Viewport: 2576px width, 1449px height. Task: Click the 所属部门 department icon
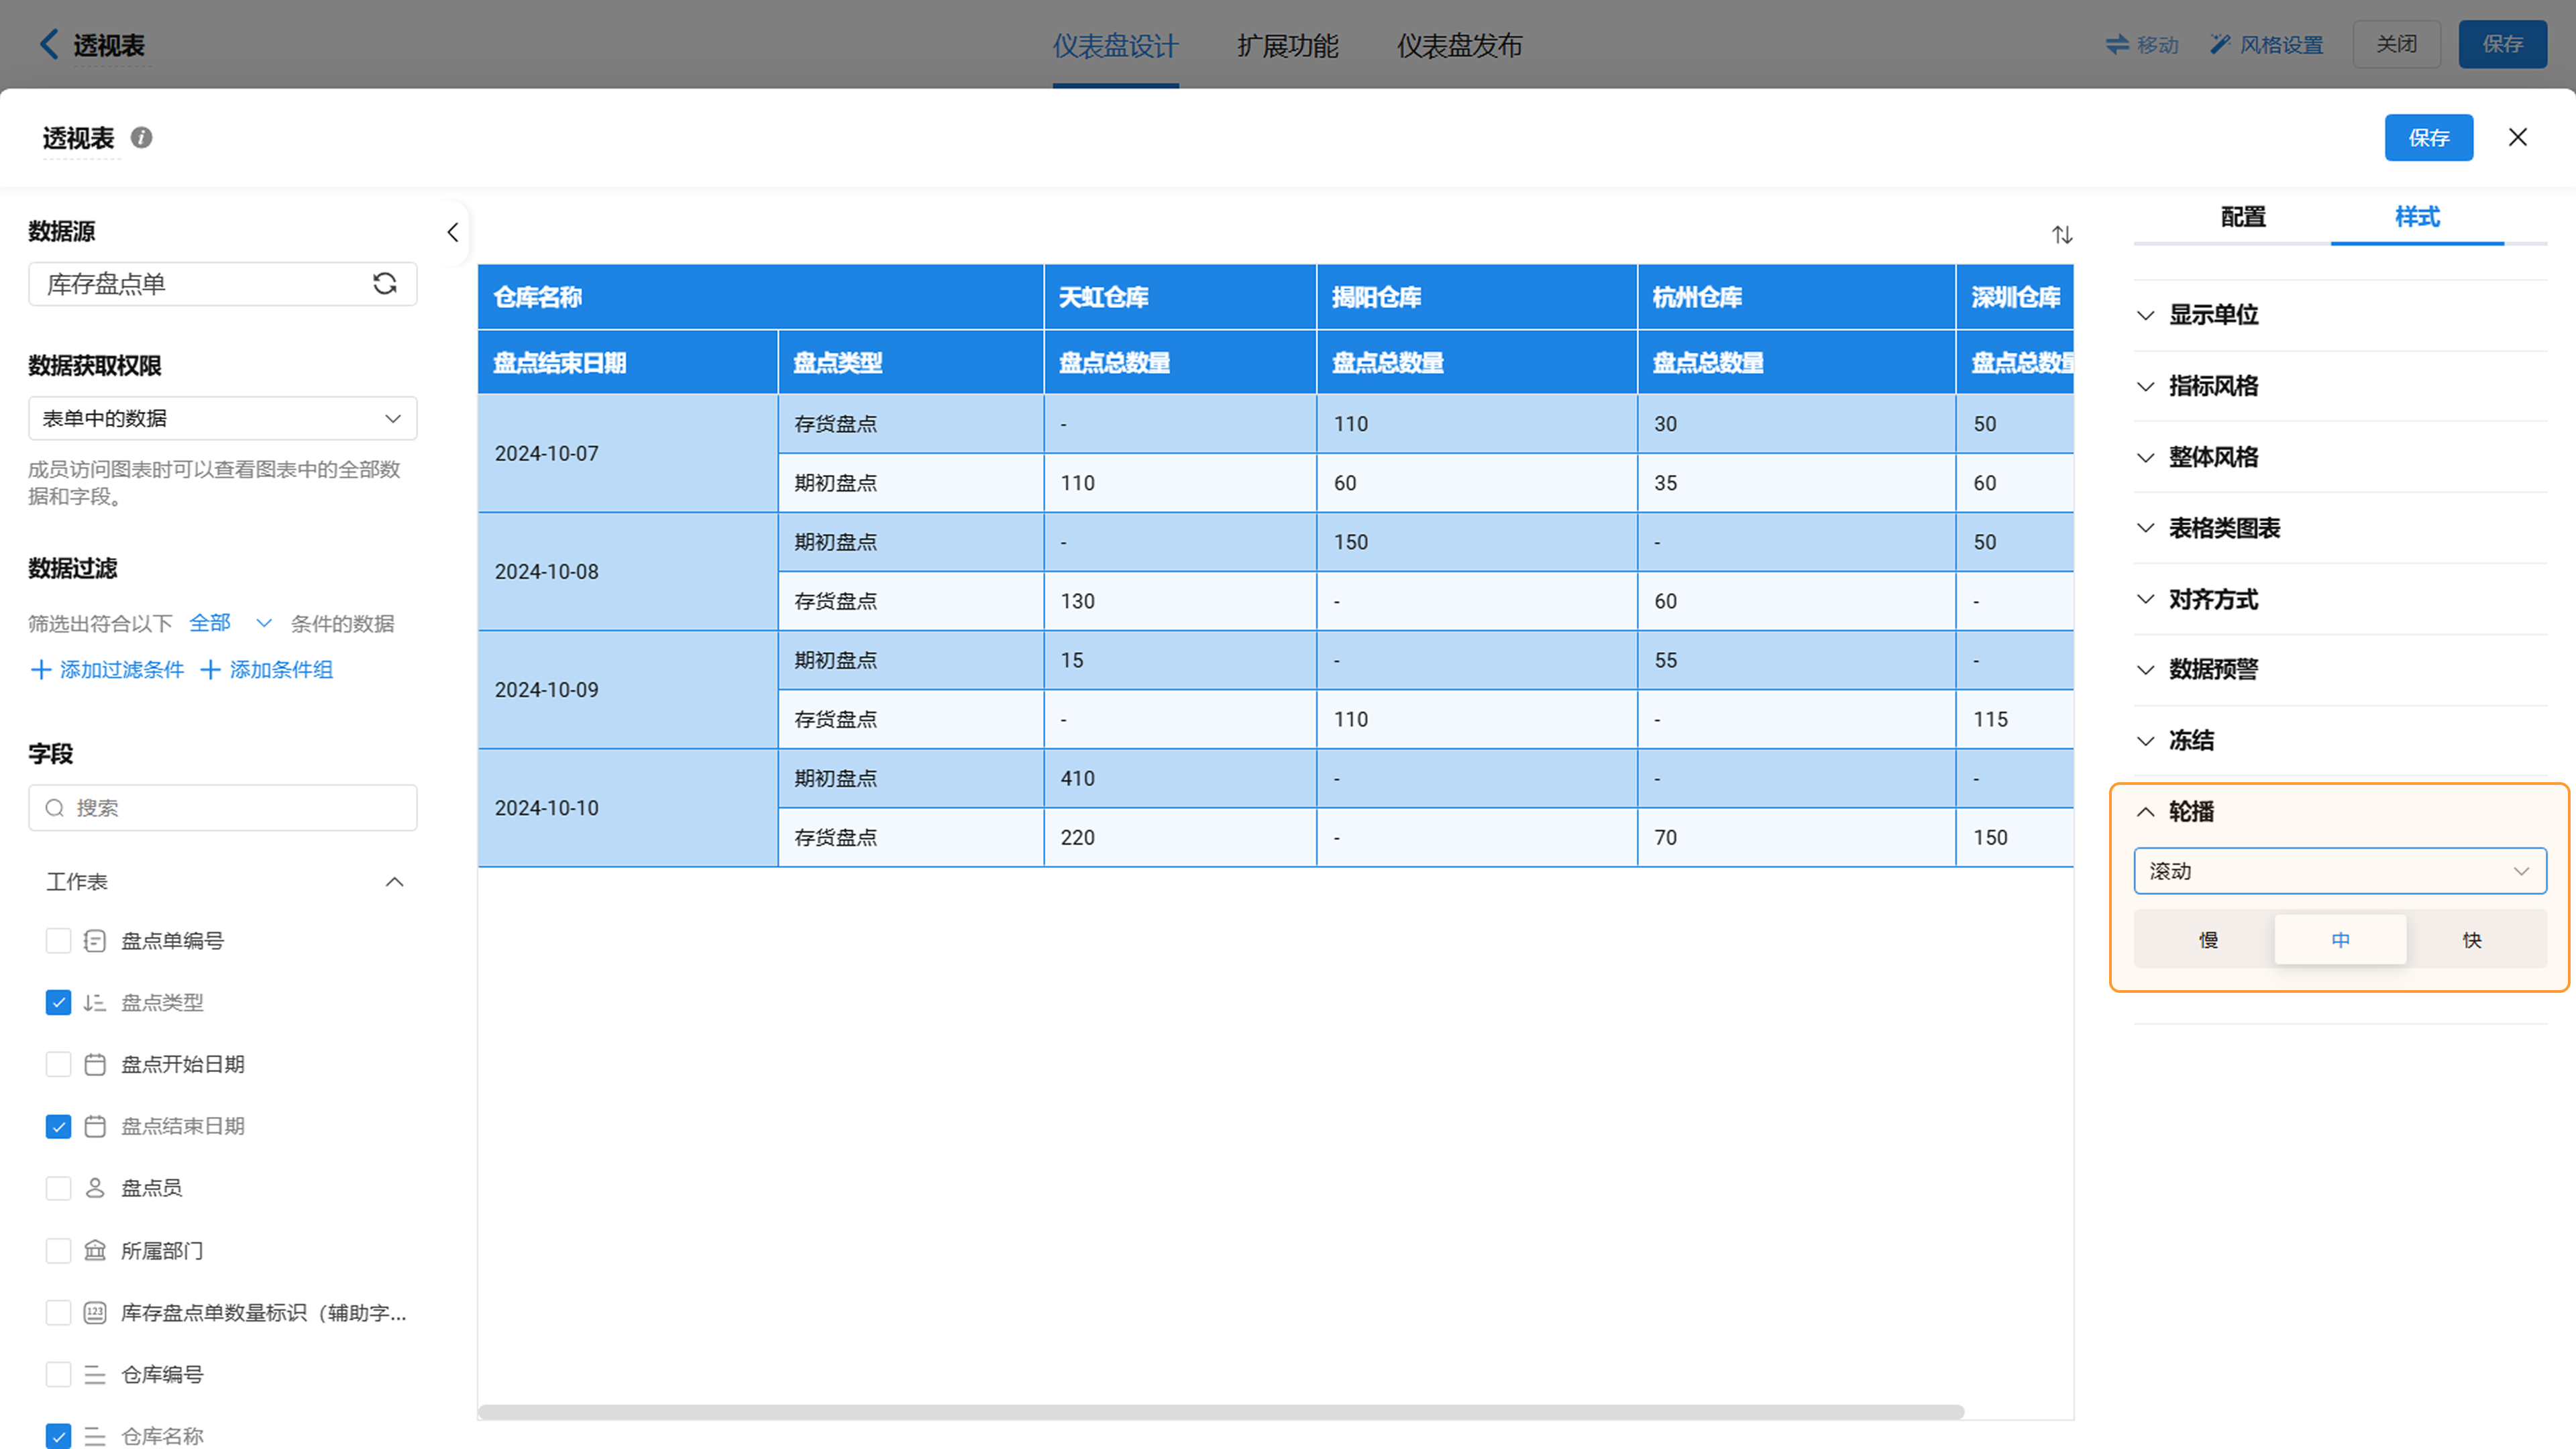pos(95,1251)
